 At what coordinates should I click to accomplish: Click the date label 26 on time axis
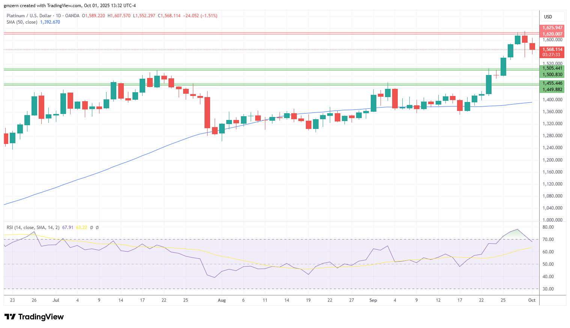[34, 300]
